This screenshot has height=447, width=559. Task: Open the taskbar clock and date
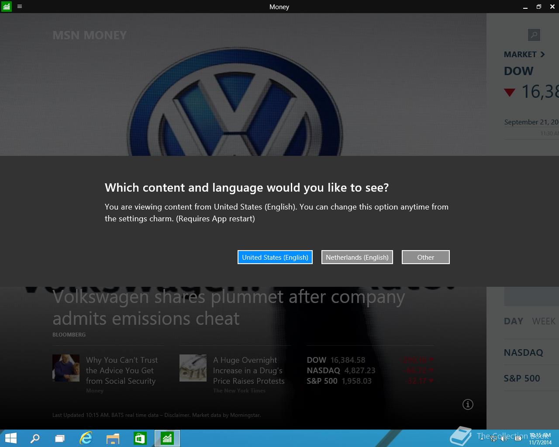point(540,439)
